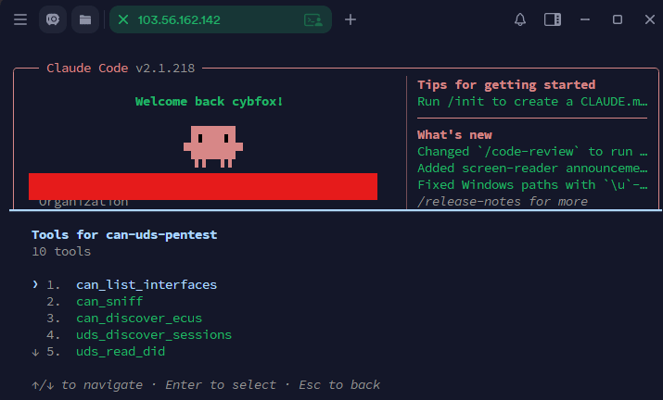Click 'Added screen-reader announceme…' line

(x=532, y=169)
